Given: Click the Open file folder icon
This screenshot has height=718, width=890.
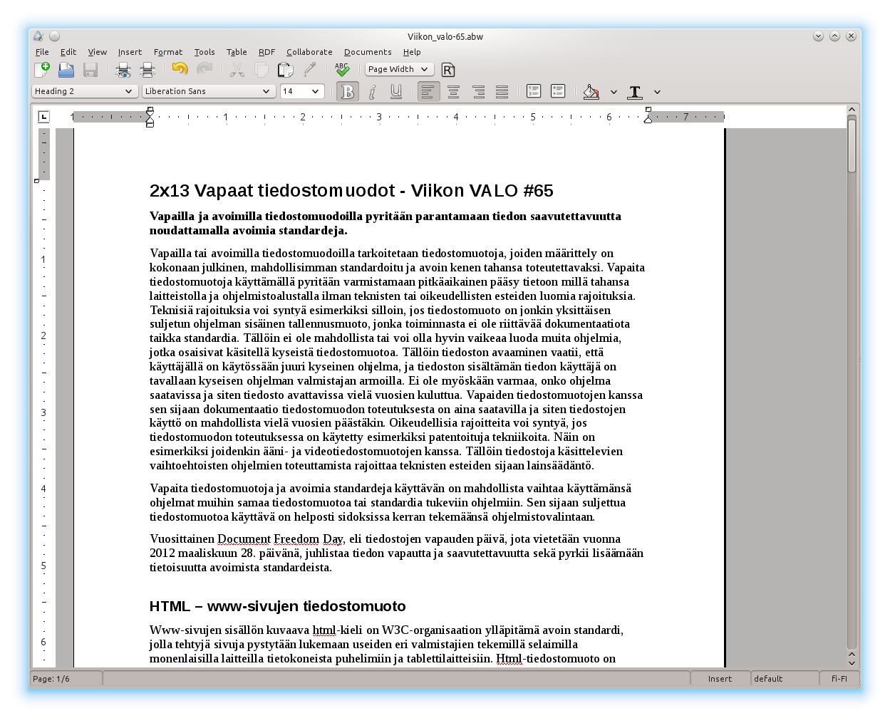Looking at the screenshot, I should click(66, 69).
